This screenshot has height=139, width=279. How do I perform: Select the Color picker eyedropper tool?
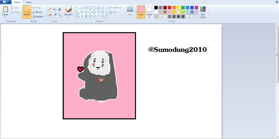55,15
